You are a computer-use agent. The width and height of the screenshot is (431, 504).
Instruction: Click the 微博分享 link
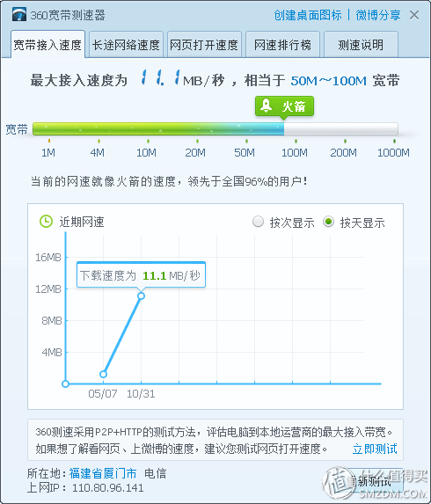(378, 15)
